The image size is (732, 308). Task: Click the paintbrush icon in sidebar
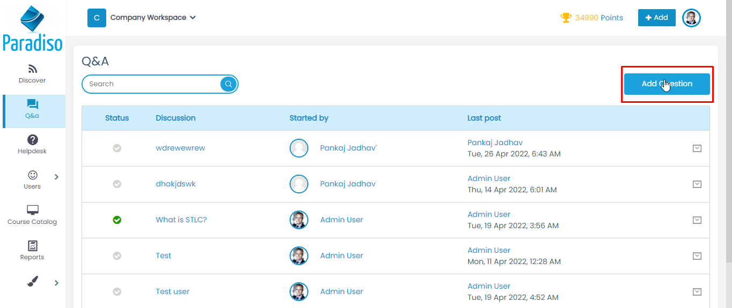coord(32,282)
